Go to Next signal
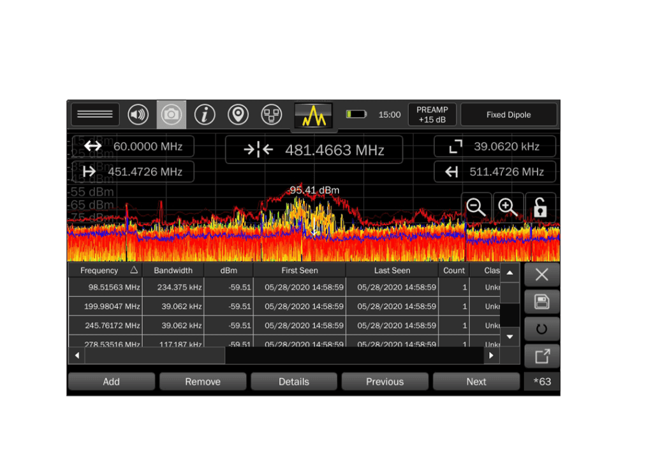653x472 pixels. tap(476, 381)
